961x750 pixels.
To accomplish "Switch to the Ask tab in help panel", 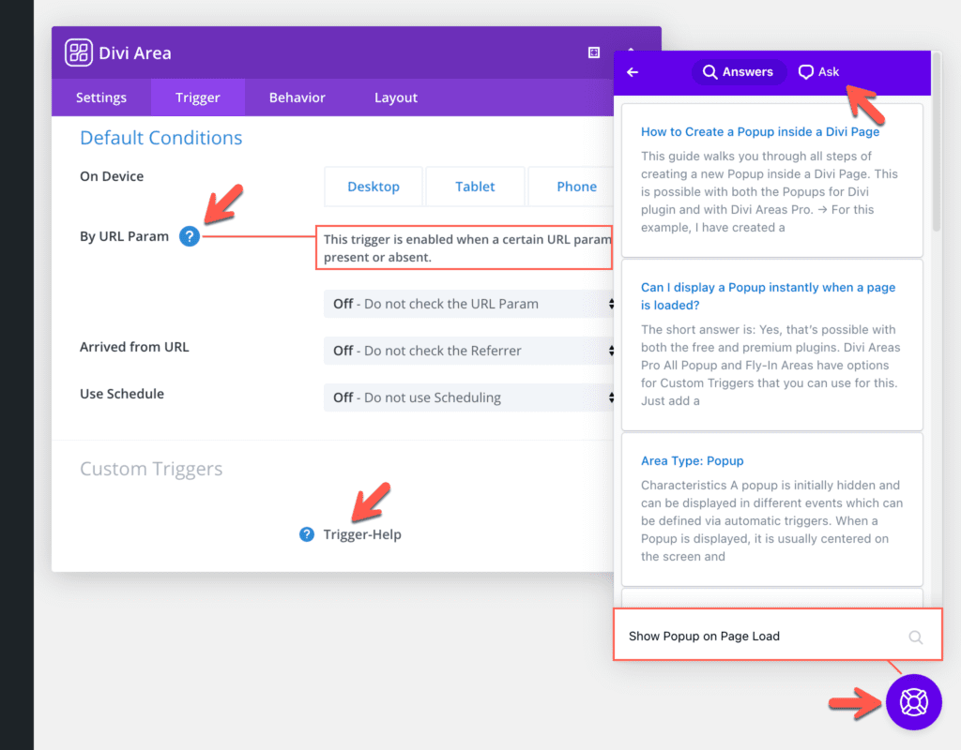I will pos(818,72).
